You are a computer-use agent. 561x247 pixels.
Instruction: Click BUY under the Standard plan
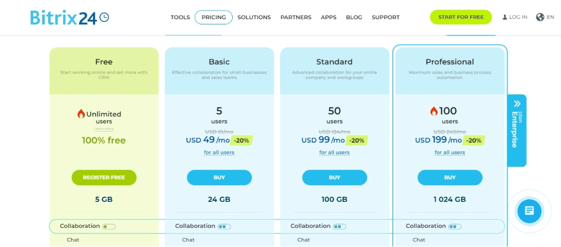click(x=335, y=177)
